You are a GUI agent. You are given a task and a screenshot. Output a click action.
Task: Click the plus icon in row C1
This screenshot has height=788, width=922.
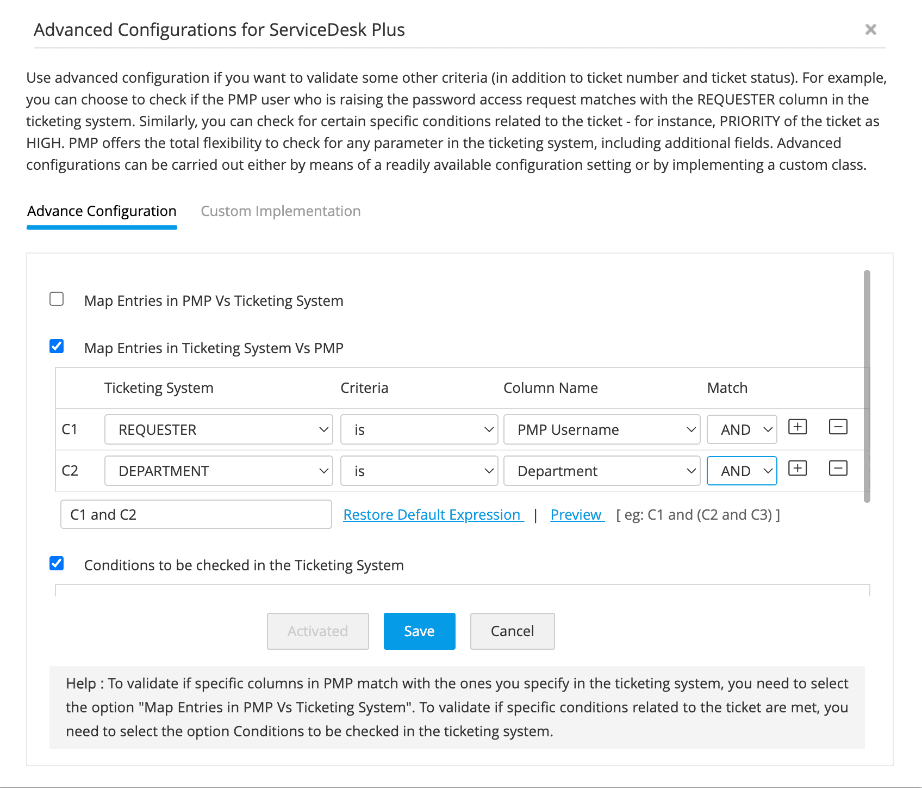click(x=798, y=427)
